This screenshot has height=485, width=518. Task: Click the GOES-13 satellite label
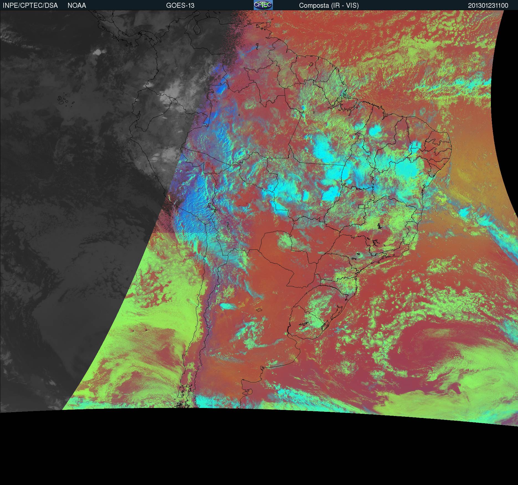point(180,6)
